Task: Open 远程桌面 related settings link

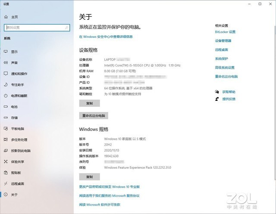Action: [221, 50]
